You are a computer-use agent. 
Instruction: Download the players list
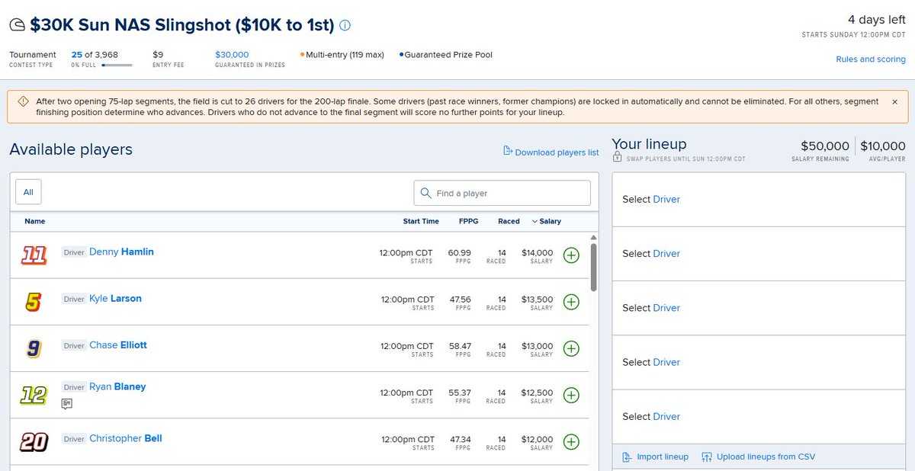pos(551,152)
